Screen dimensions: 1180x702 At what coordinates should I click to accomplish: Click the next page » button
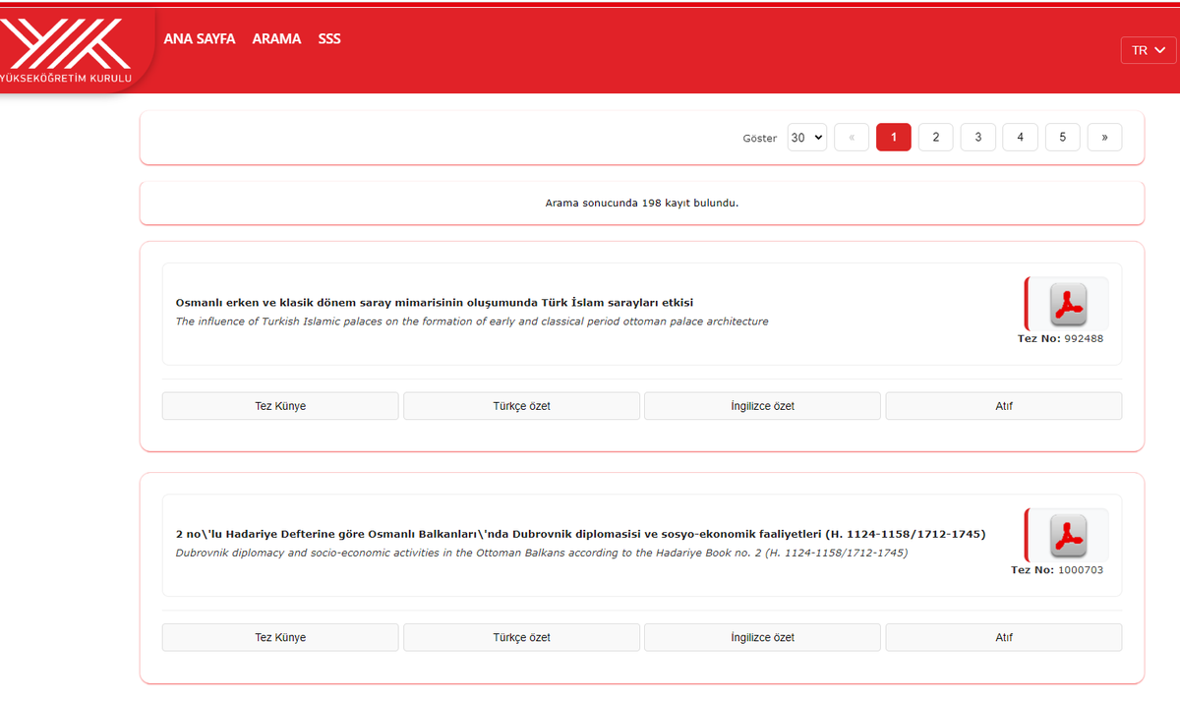click(1105, 138)
